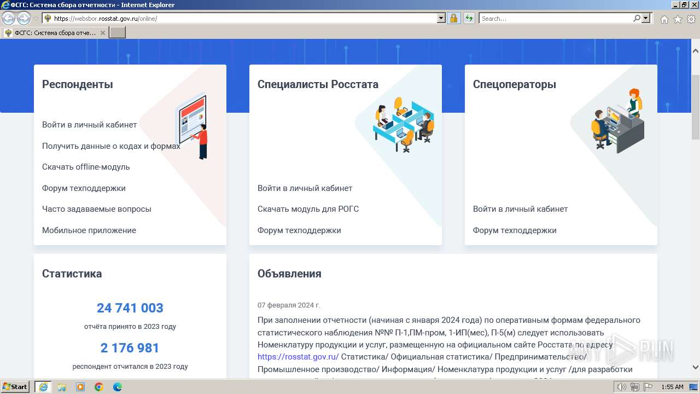The width and height of the screenshot is (700, 394).
Task: Click the IE Back navigation button
Action: click(8, 19)
